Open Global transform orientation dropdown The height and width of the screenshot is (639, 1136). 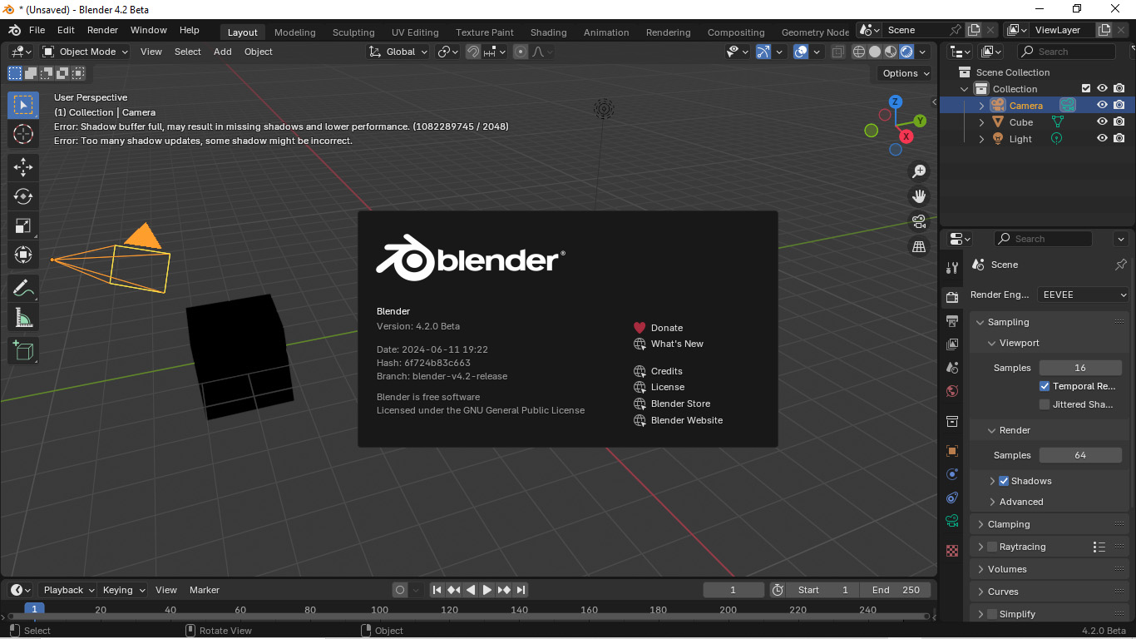click(x=398, y=52)
